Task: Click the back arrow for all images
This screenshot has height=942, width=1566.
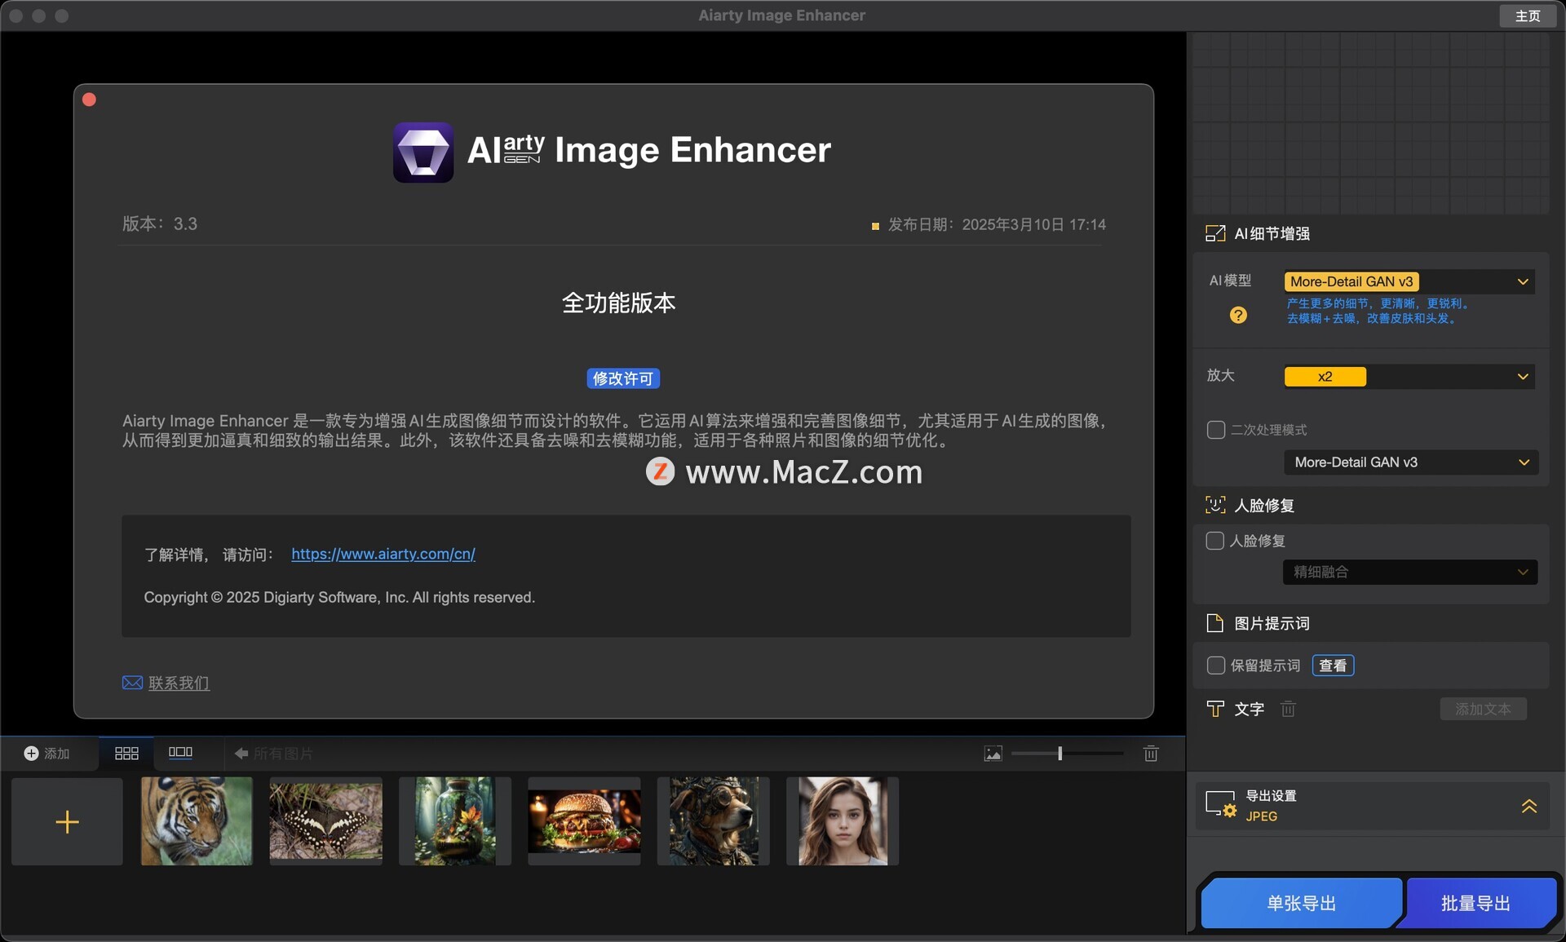Action: click(241, 753)
